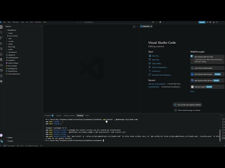Open the Testing beaker icon
The image size is (225, 168).
click(x=1, y=54)
